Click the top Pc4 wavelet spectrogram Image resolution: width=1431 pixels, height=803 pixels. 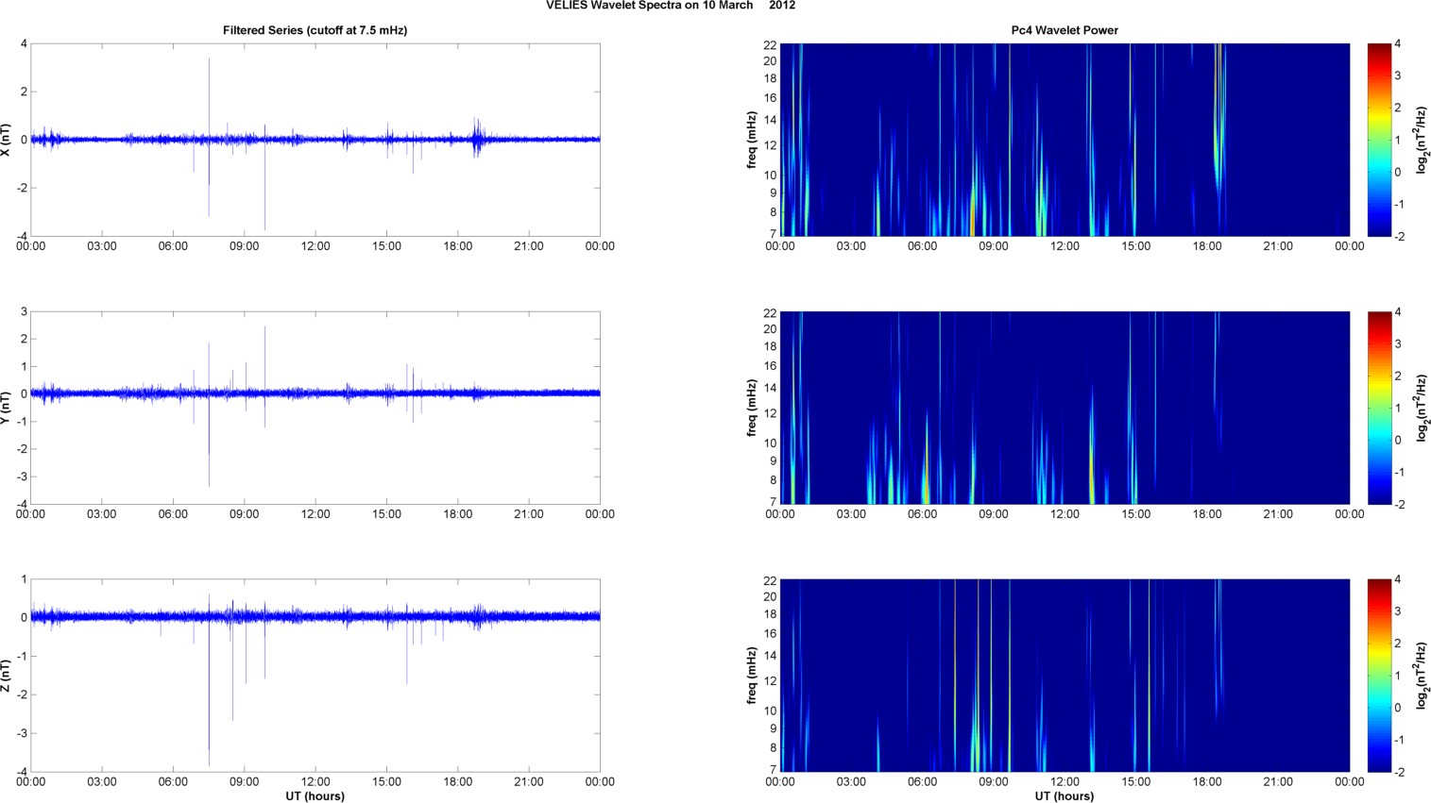pyautogui.click(x=1065, y=140)
